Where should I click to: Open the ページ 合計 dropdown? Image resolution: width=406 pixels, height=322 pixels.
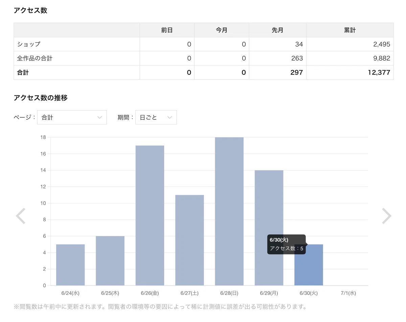tap(72, 117)
